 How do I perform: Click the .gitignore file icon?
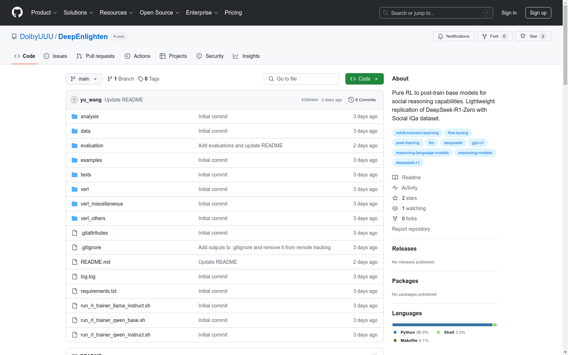pos(75,247)
